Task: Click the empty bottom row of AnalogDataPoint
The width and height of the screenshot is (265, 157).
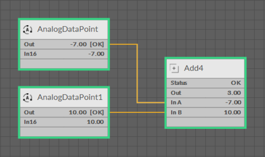Action: click(x=64, y=64)
